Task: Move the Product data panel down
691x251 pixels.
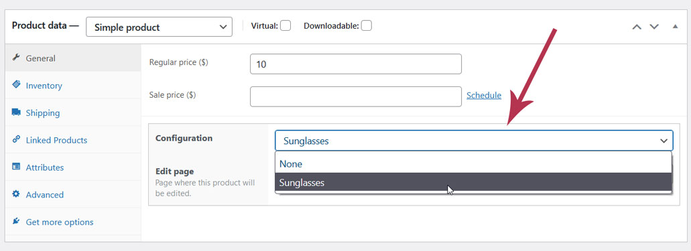Action: (x=654, y=27)
